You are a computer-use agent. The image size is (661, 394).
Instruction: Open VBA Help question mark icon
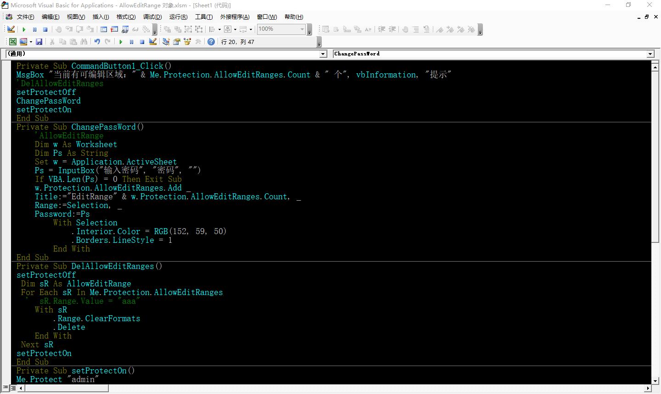pyautogui.click(x=211, y=42)
